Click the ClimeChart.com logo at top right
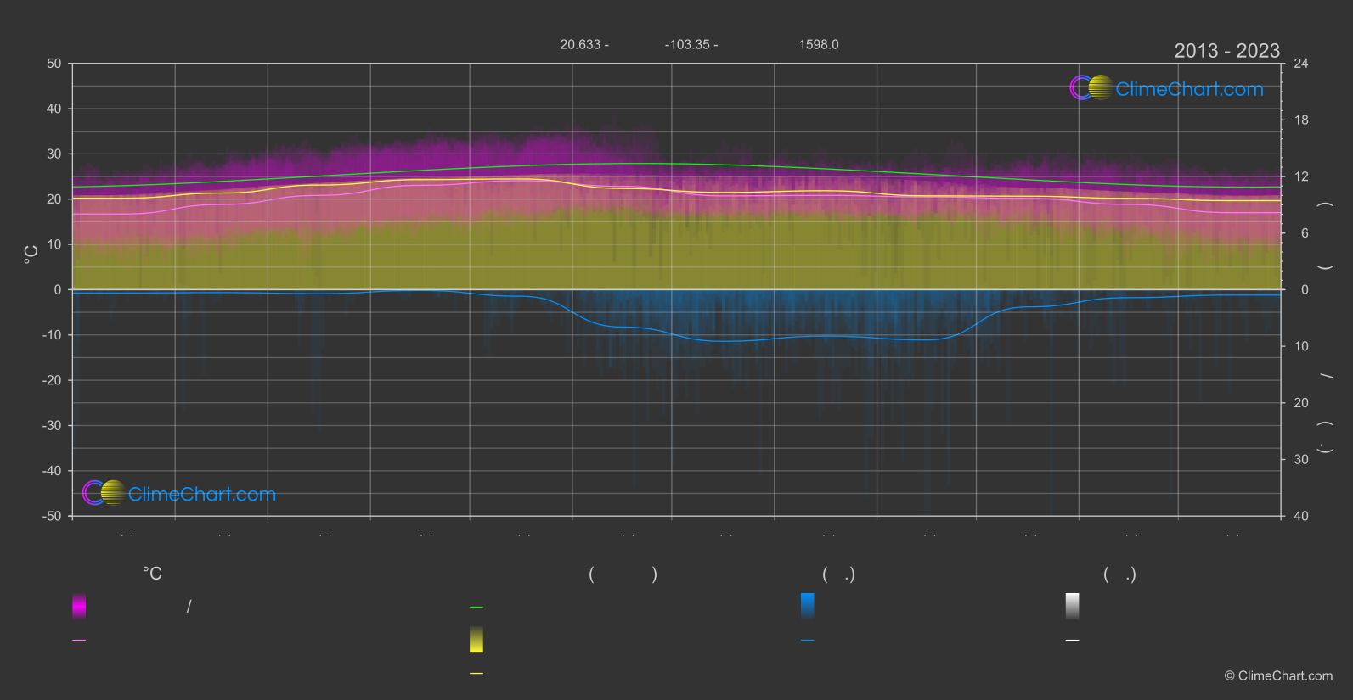 (x=1166, y=88)
